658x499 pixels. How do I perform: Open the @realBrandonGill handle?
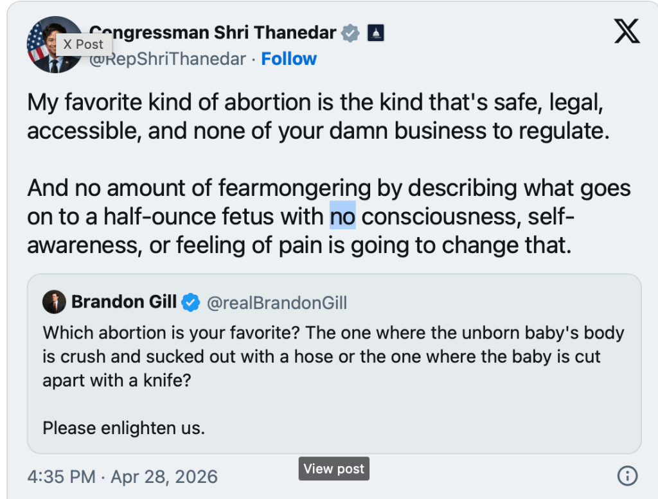tap(276, 303)
